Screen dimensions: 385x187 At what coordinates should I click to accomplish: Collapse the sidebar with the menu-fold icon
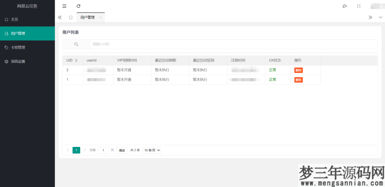pyautogui.click(x=64, y=6)
